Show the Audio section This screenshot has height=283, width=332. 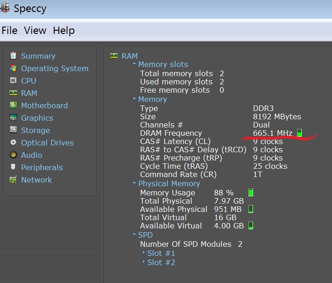(x=32, y=155)
